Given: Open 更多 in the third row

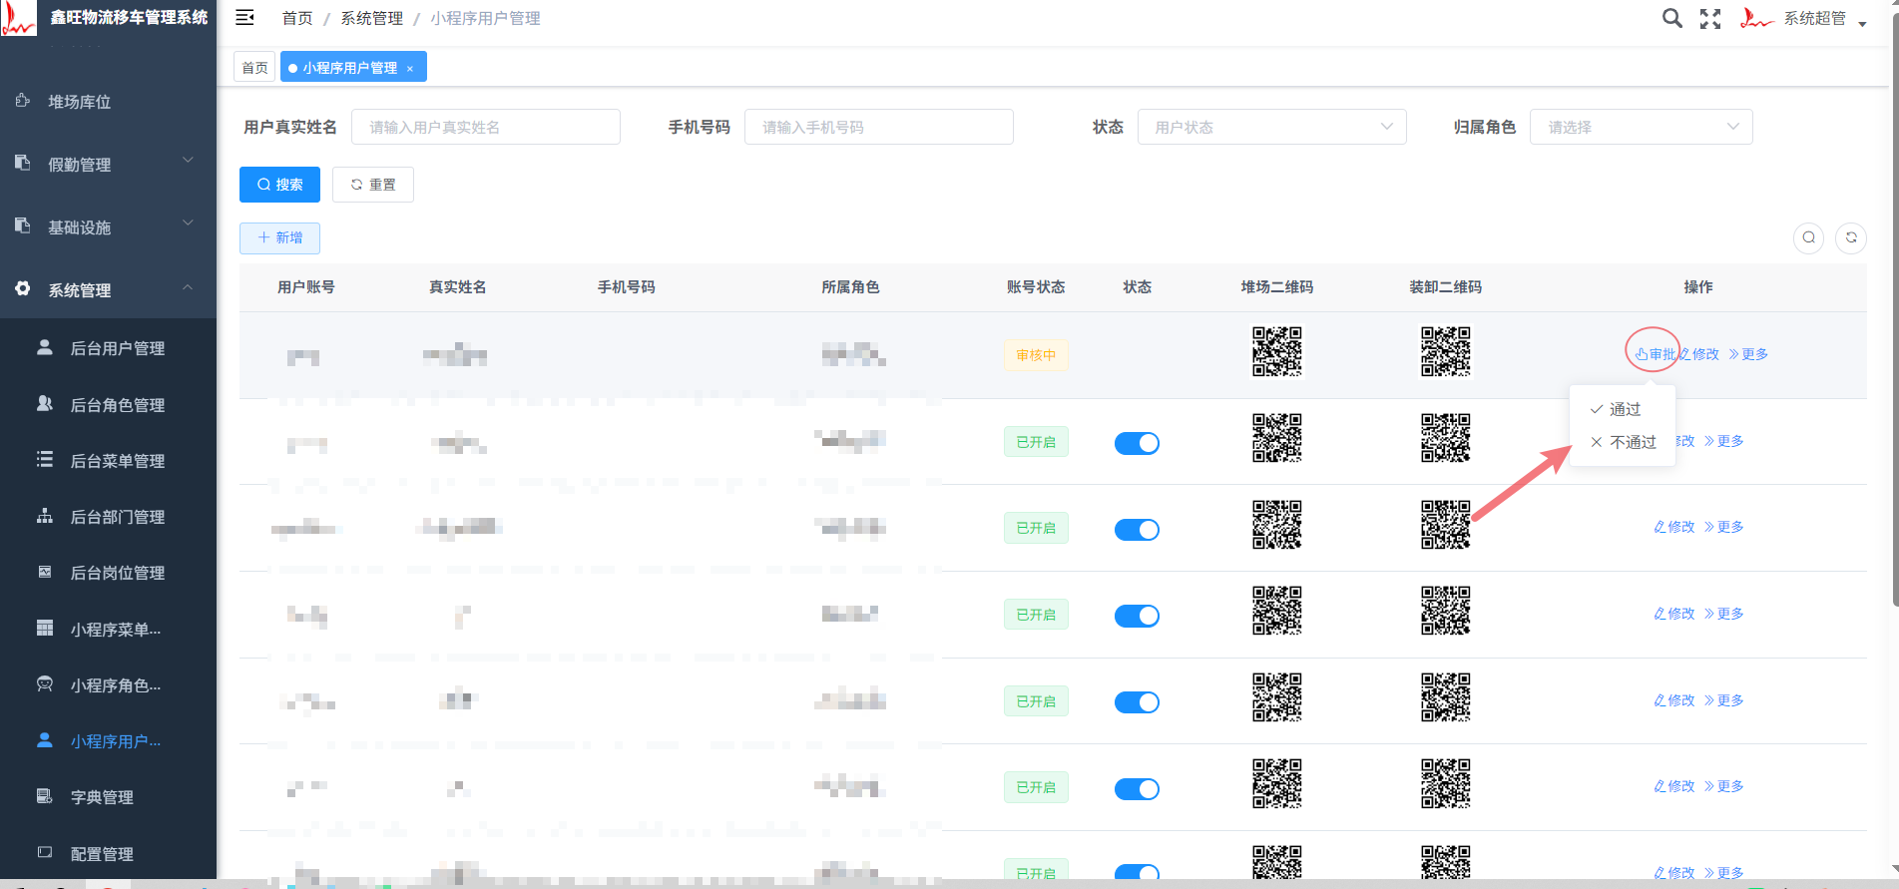Looking at the screenshot, I should pyautogui.click(x=1723, y=527).
